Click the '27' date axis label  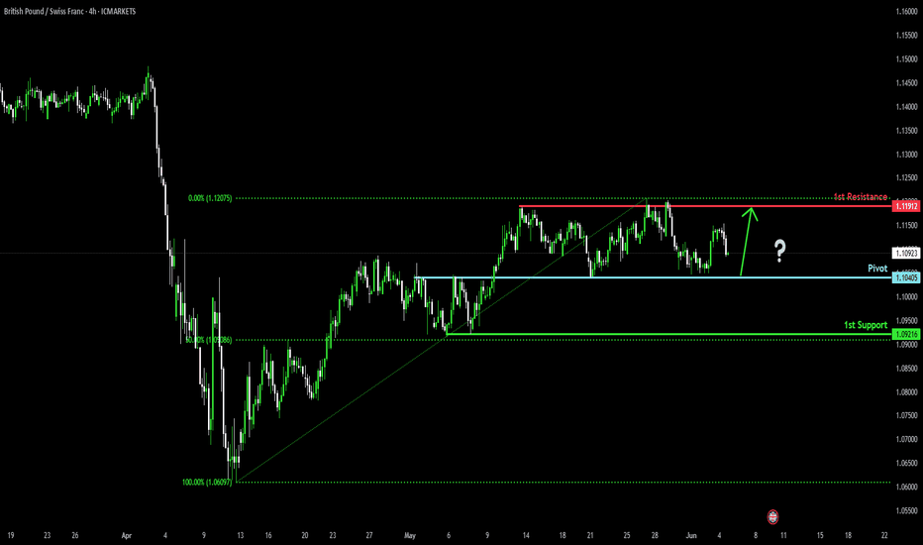369,535
